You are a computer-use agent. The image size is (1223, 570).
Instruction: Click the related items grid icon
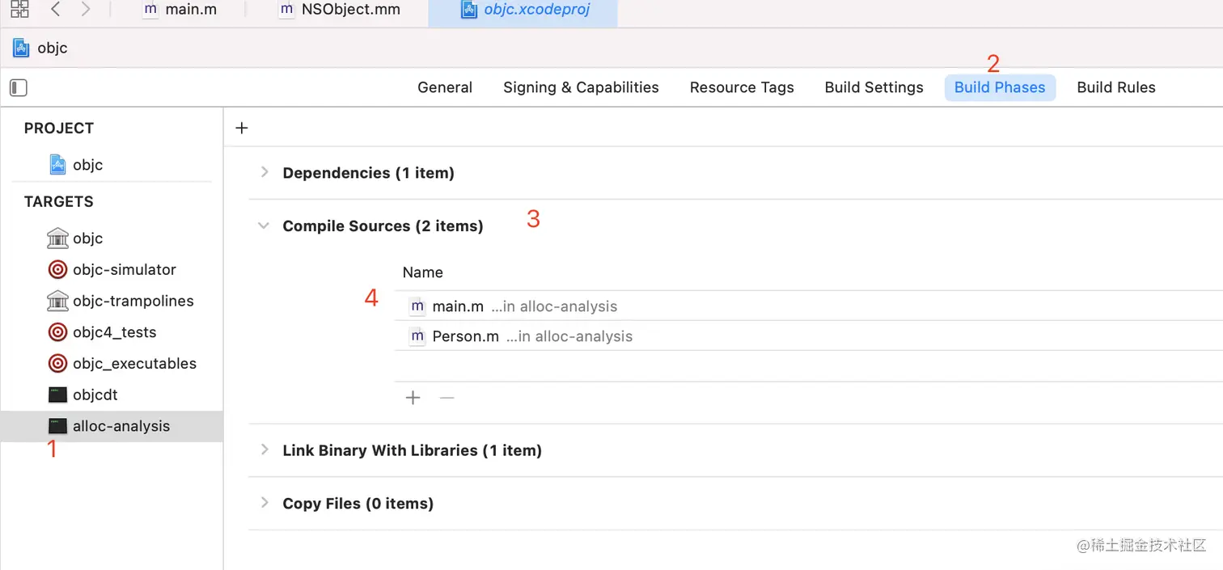(x=19, y=10)
